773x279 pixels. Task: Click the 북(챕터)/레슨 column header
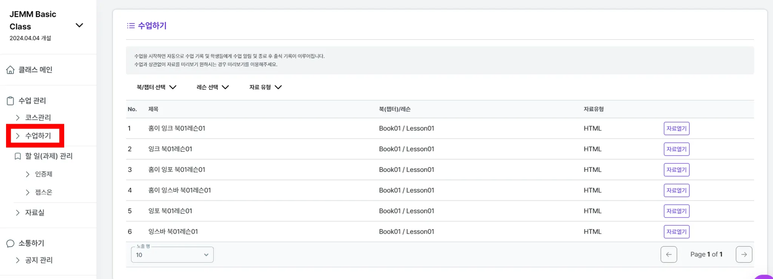pyautogui.click(x=395, y=109)
